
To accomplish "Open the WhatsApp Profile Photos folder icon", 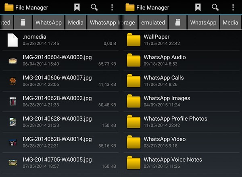I will 134,122.
